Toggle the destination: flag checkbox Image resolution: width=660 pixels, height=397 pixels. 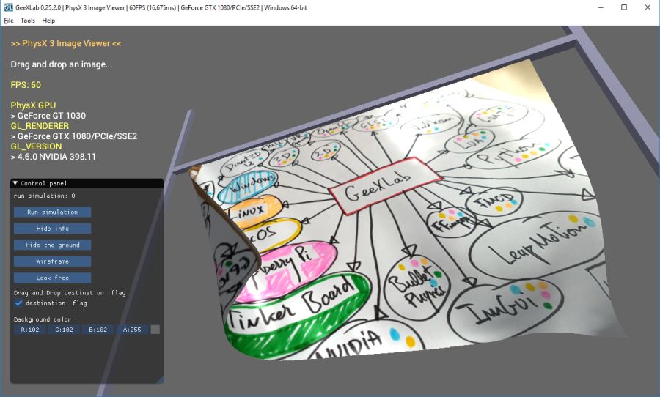[18, 303]
